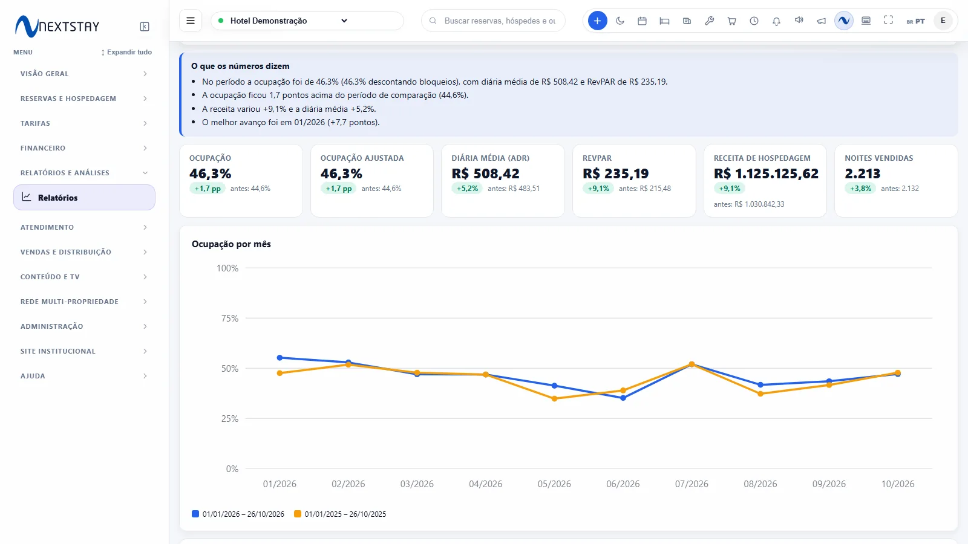Viewport: 968px width, 544px height.
Task: Click the O que os números dizem heading
Action: [x=240, y=66]
